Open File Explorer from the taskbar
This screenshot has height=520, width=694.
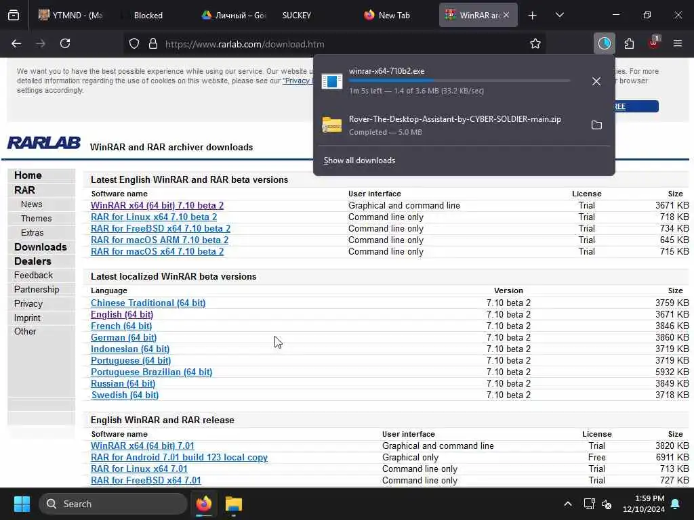pos(233,504)
